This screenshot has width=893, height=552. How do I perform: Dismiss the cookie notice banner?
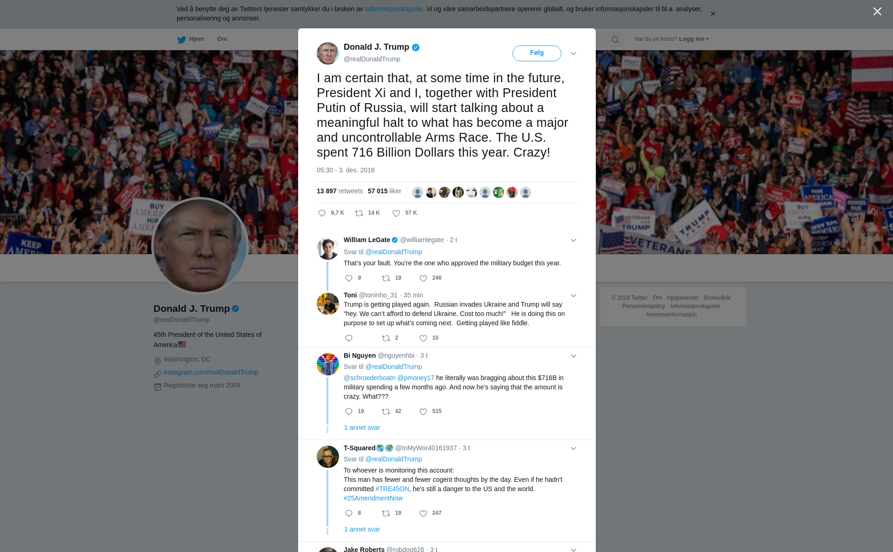(x=713, y=14)
